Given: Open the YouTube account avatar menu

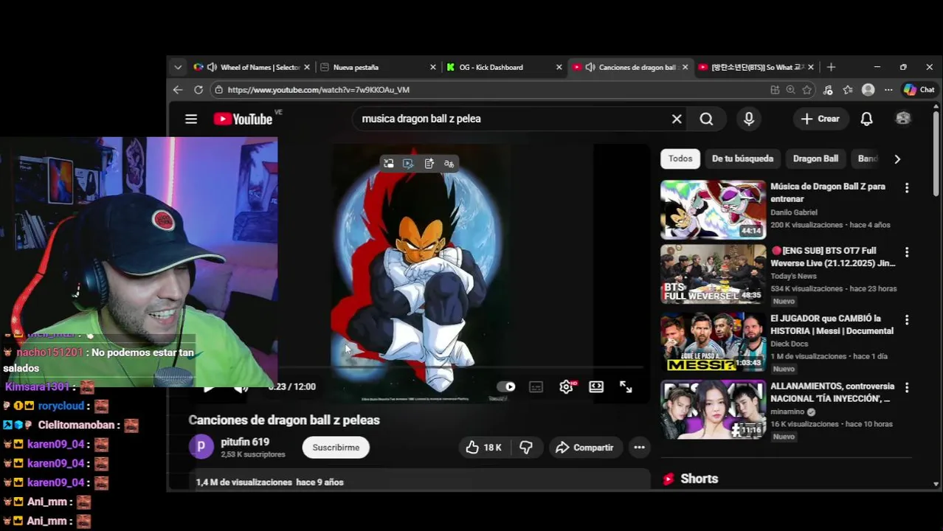Looking at the screenshot, I should pyautogui.click(x=903, y=118).
